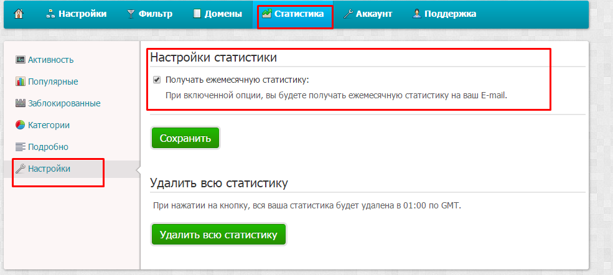
Task: Click the wrench icon beside Аккаунт
Action: (x=348, y=14)
